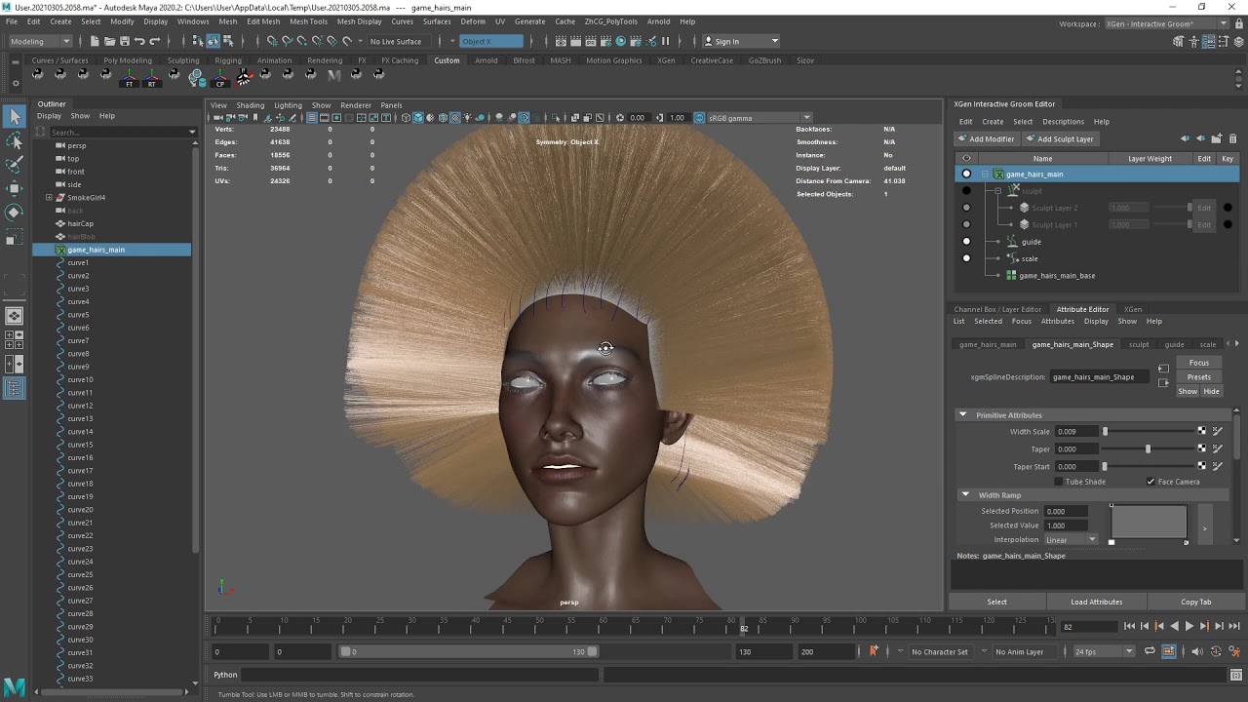
Task: Go to end of playback range
Action: [1234, 626]
